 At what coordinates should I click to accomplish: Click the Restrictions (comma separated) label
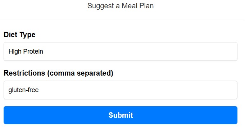58,73
